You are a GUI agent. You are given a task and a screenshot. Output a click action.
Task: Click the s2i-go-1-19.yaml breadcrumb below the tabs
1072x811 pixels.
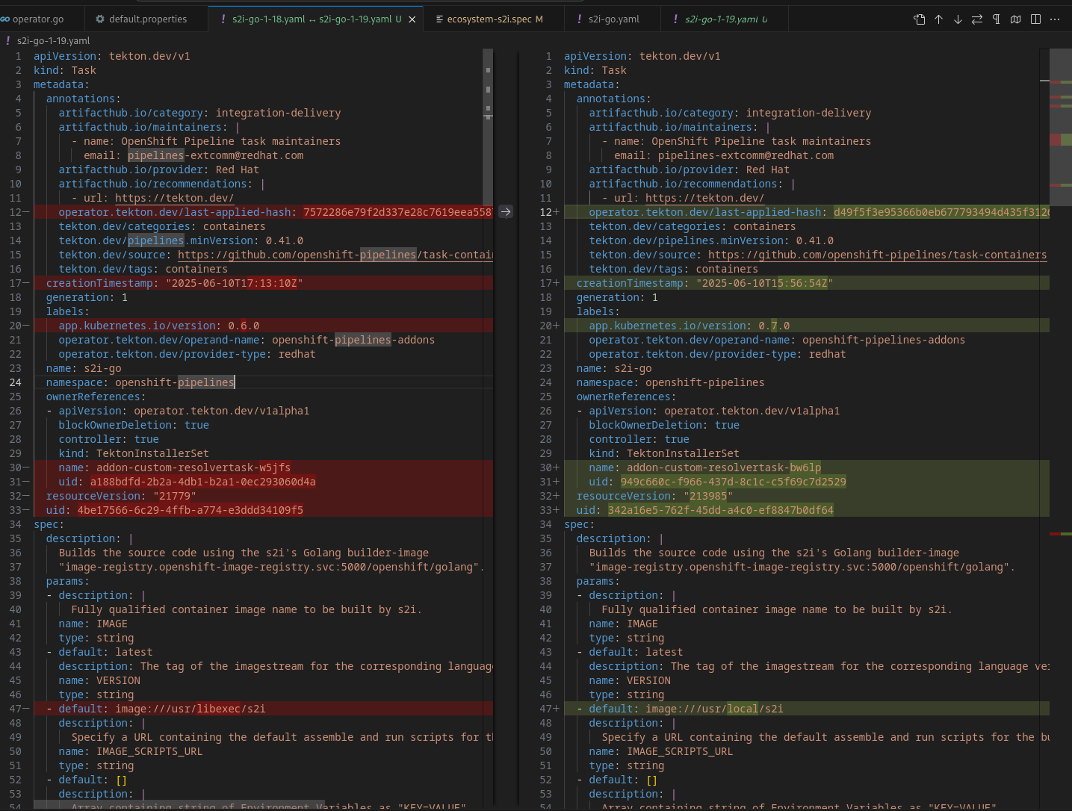click(x=53, y=41)
